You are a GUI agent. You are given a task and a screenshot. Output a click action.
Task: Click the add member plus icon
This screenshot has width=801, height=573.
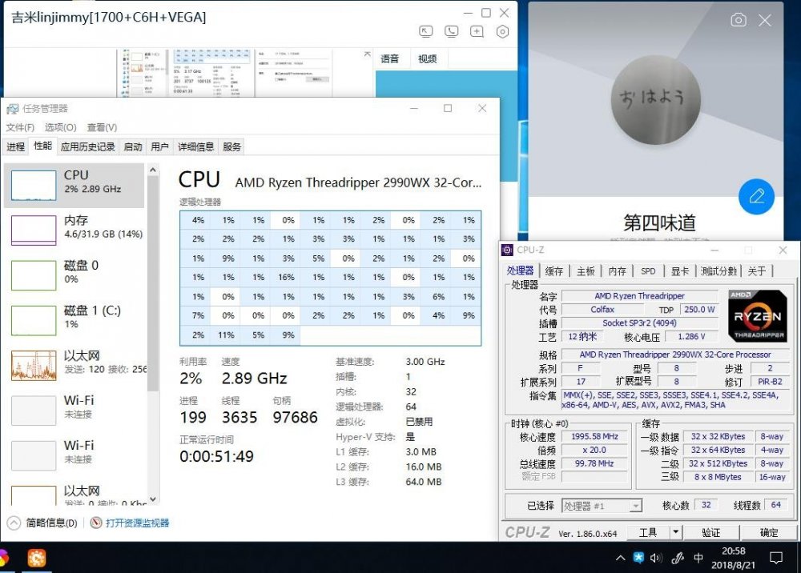(477, 32)
